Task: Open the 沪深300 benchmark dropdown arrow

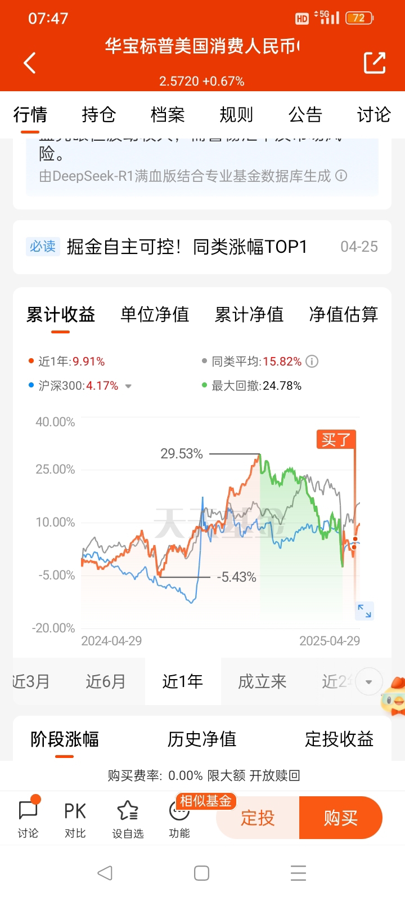Action: coord(128,386)
